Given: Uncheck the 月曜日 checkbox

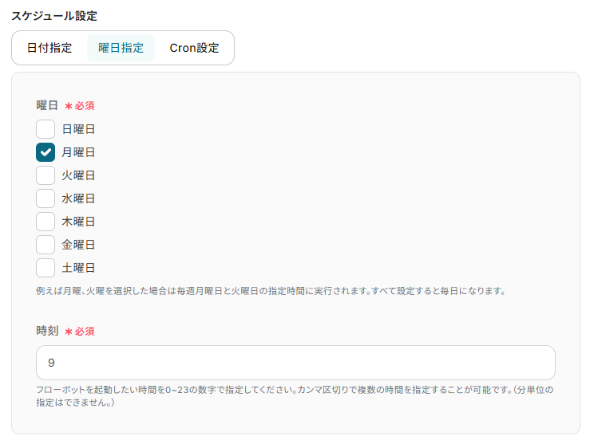Looking at the screenshot, I should 46,152.
